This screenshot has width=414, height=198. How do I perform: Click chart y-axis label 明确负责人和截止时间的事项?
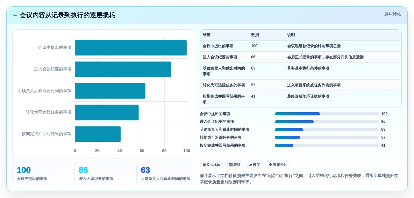tap(44, 91)
